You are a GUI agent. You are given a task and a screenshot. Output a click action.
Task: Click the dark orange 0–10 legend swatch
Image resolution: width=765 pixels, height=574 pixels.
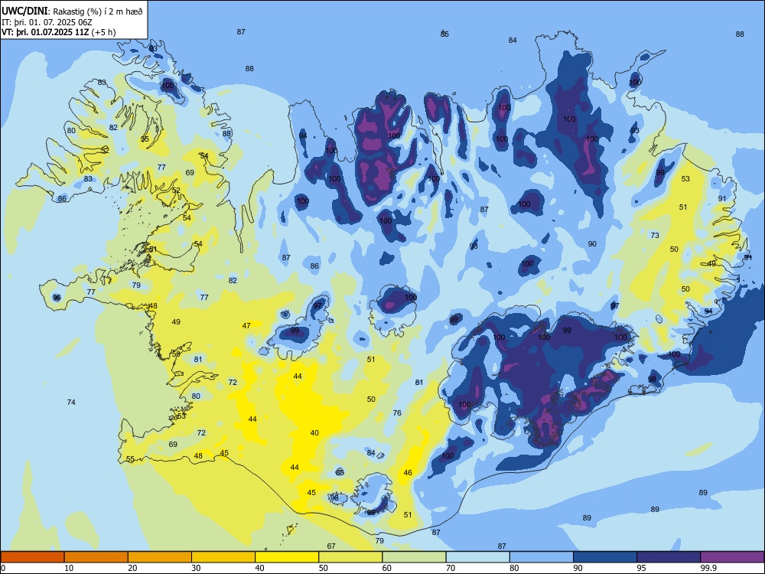[x=32, y=557]
